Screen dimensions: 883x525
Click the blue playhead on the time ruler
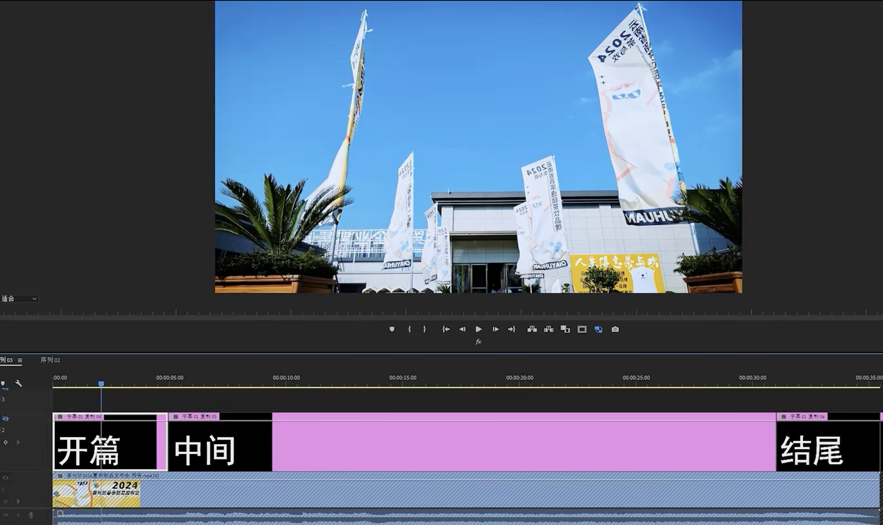[101, 384]
